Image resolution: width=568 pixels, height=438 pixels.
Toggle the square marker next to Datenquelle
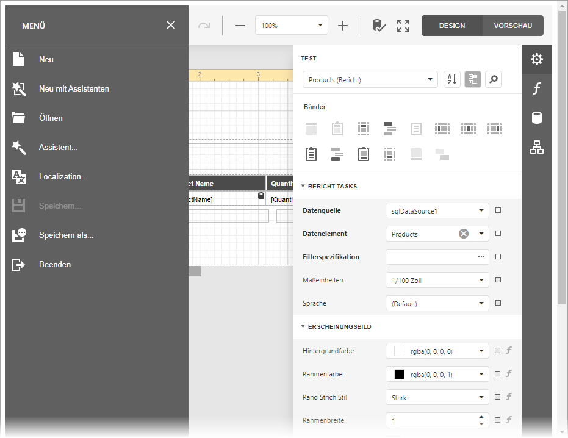[x=498, y=210]
